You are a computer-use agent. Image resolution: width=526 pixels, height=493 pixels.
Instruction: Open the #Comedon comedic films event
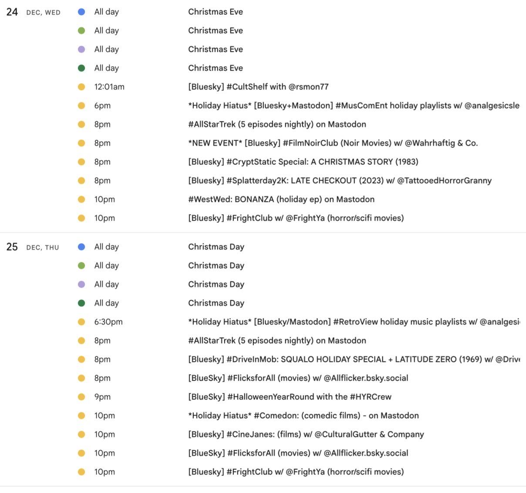(x=303, y=415)
